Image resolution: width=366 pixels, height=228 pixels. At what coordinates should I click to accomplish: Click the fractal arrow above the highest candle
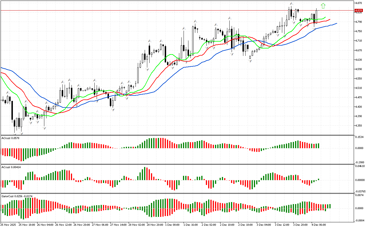click(291, 4)
